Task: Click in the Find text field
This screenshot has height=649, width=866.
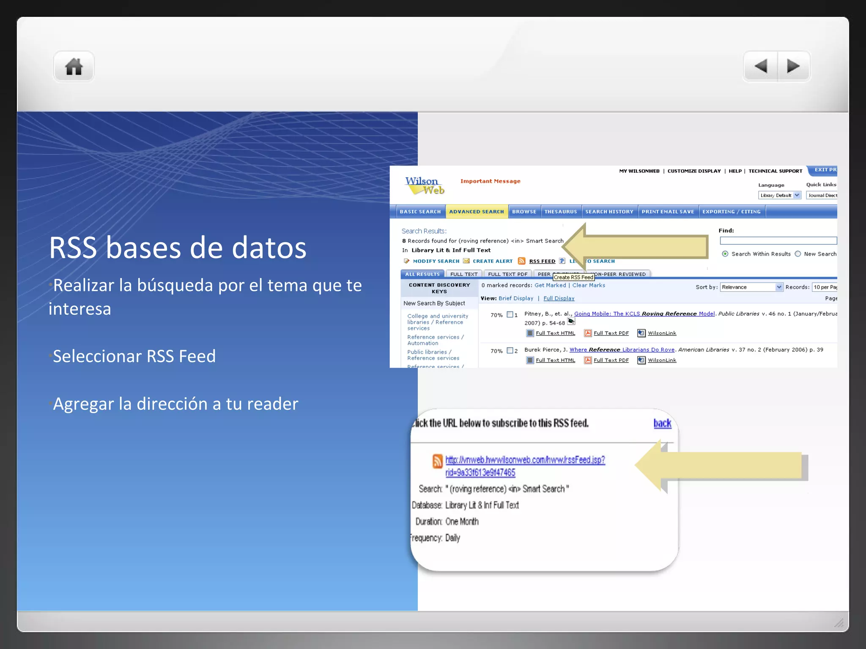Action: pyautogui.click(x=778, y=240)
